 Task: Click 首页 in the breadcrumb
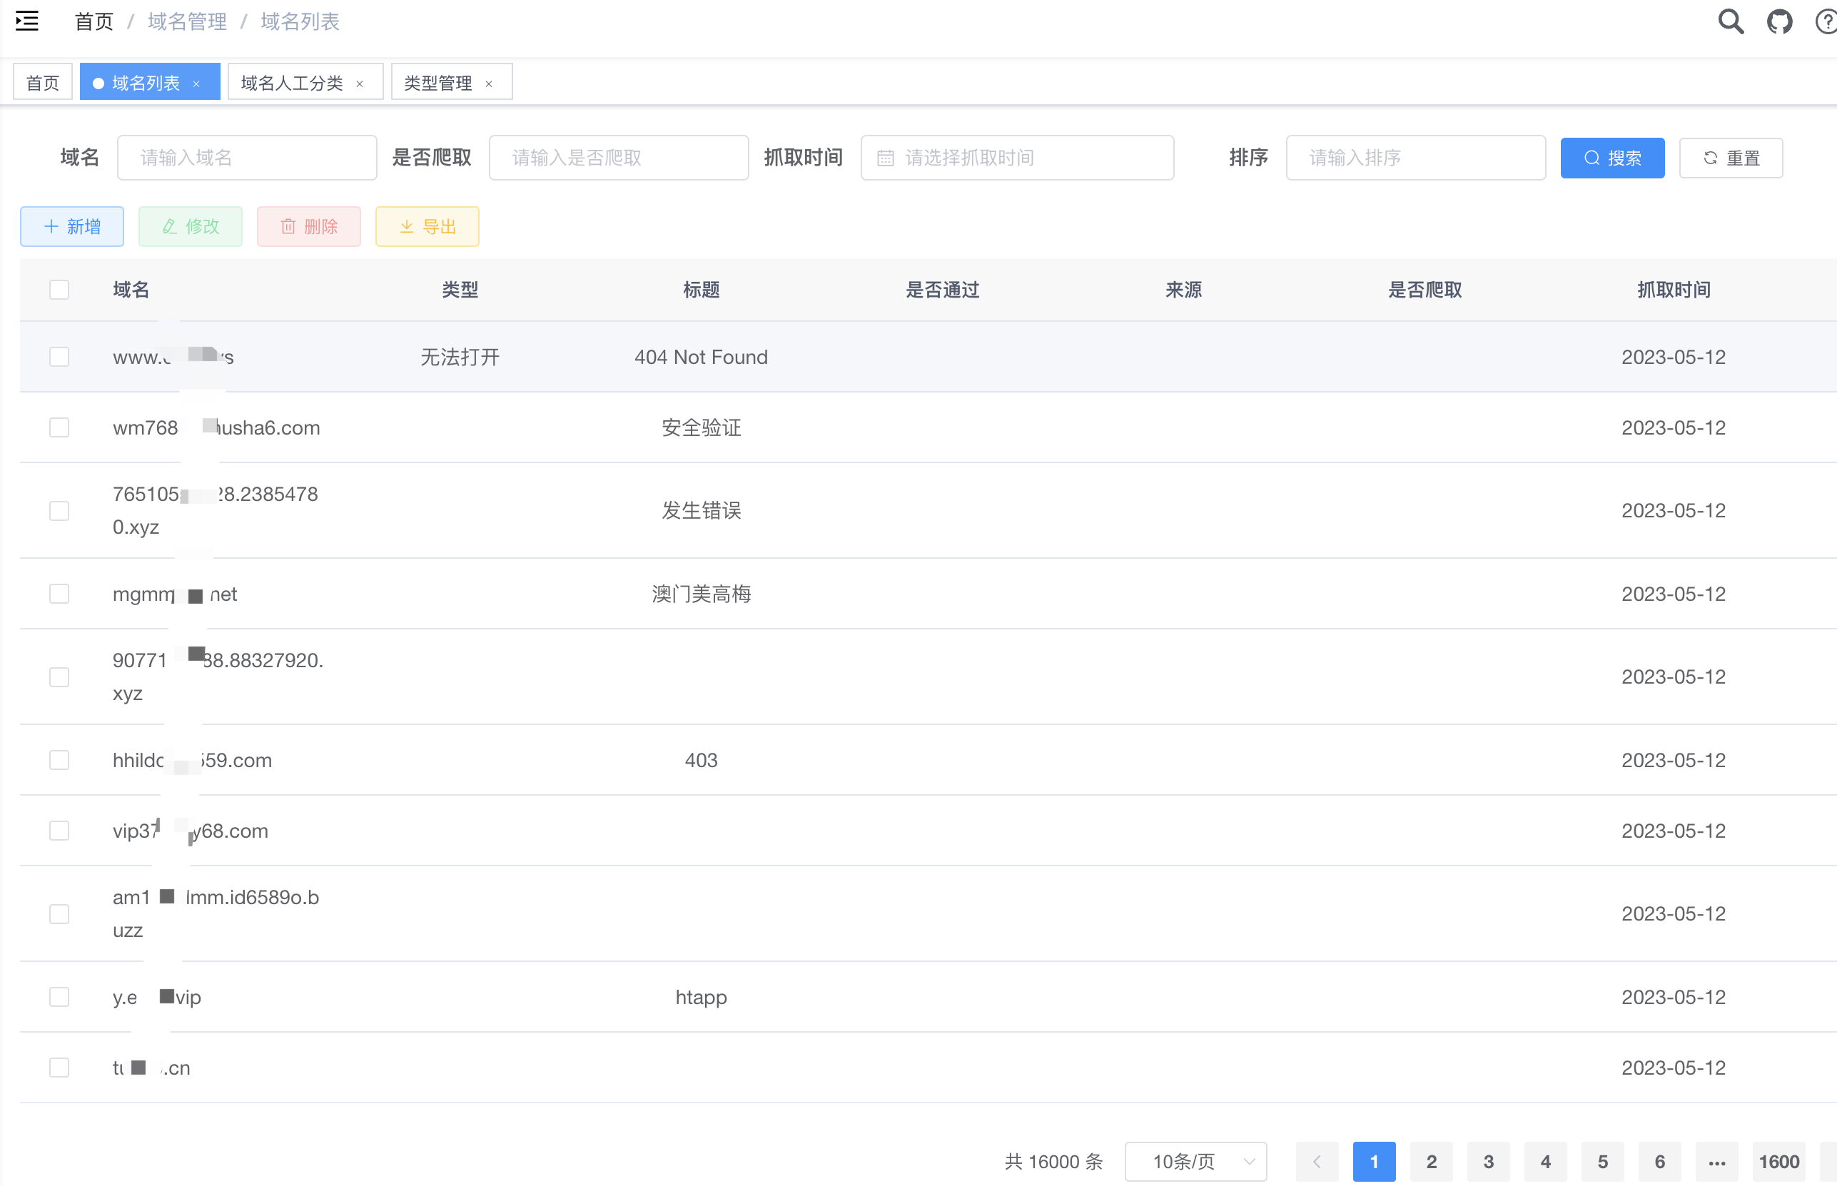tap(94, 21)
